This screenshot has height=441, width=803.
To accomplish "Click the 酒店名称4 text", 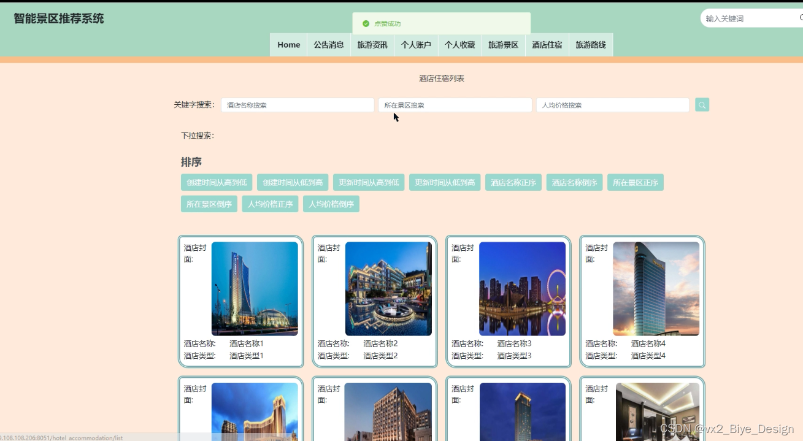I will pyautogui.click(x=648, y=343).
